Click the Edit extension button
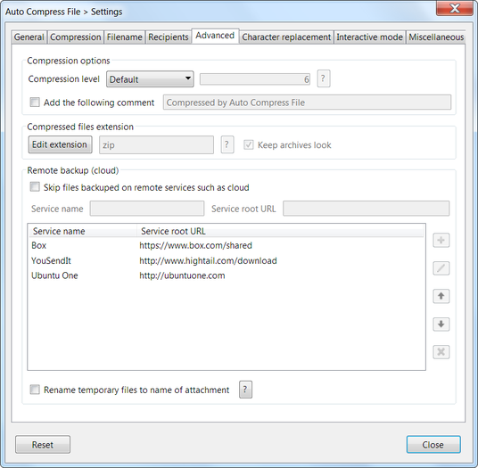Screen dimensions: 478x468 pos(60,144)
